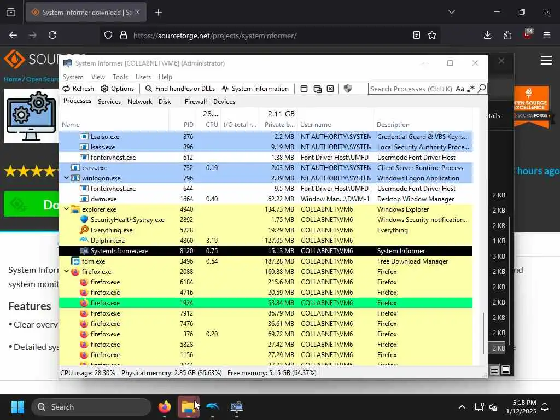
Task: Open the list all tabs dropdown
Action: [x=452, y=12]
